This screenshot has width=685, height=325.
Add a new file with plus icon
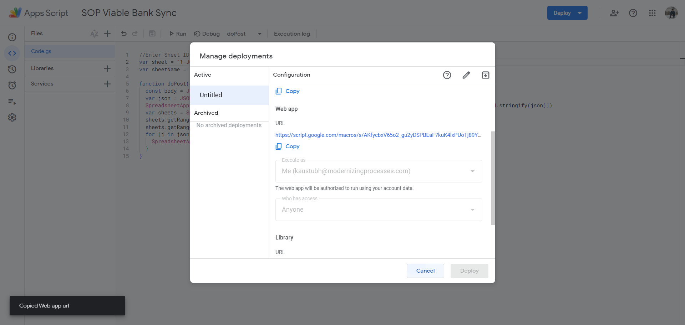point(107,33)
